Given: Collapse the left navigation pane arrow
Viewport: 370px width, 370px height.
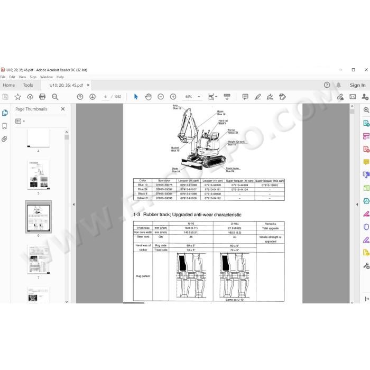Looking at the screenshot, I should pyautogui.click(x=73, y=205).
